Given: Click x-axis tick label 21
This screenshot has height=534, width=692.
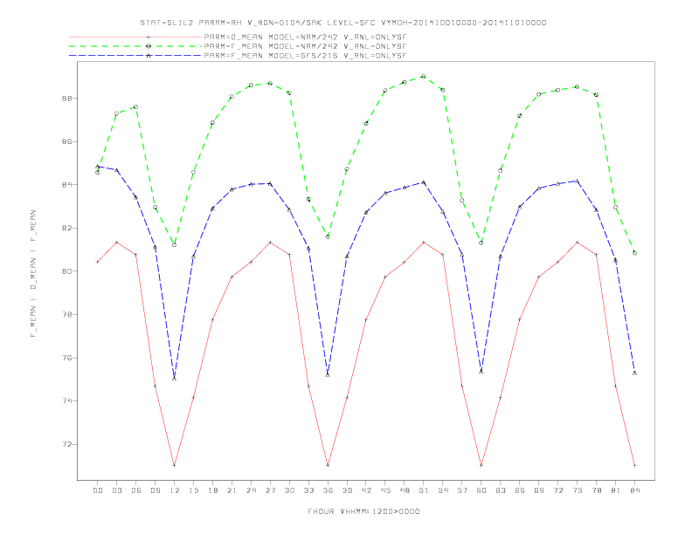Looking at the screenshot, I should pyautogui.click(x=232, y=490).
